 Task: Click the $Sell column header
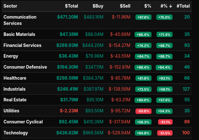125,6
